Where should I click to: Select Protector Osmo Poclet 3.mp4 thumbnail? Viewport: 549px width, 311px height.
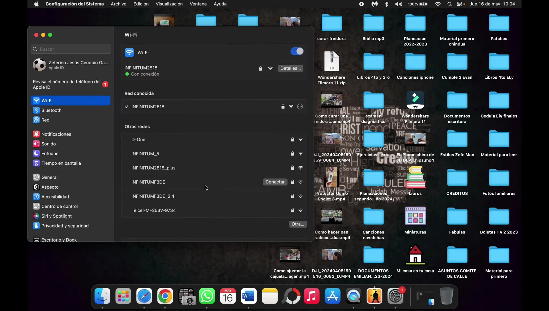[x=332, y=178]
